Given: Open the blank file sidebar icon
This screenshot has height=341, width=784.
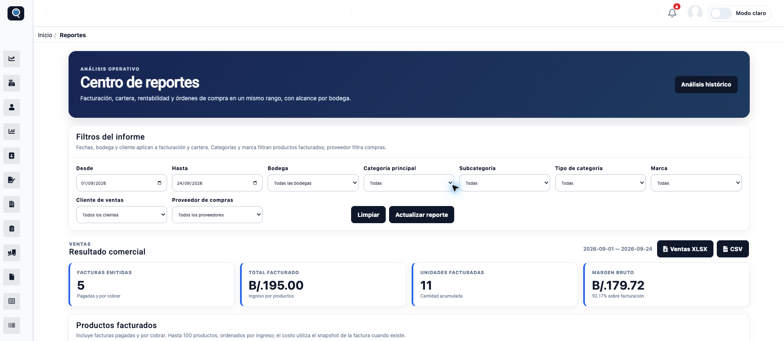Looking at the screenshot, I should [x=12, y=277].
